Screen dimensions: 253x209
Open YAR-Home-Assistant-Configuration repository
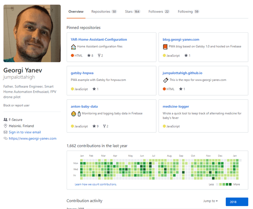(99, 40)
